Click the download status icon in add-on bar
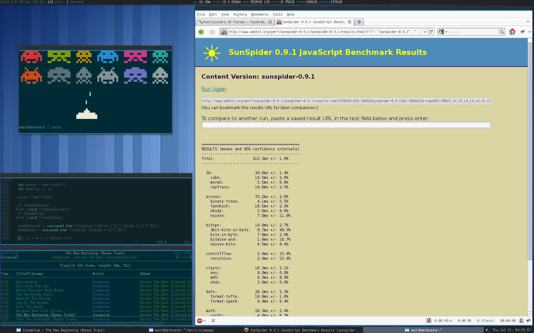Image resolution: width=534 pixels, height=333 pixels. click(429, 321)
